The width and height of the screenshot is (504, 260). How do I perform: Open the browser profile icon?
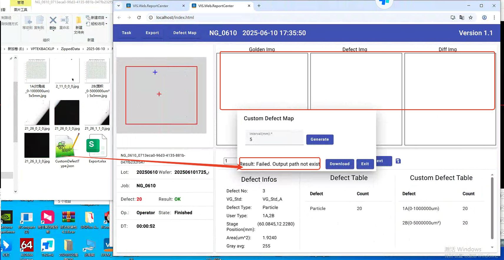[x=484, y=17]
